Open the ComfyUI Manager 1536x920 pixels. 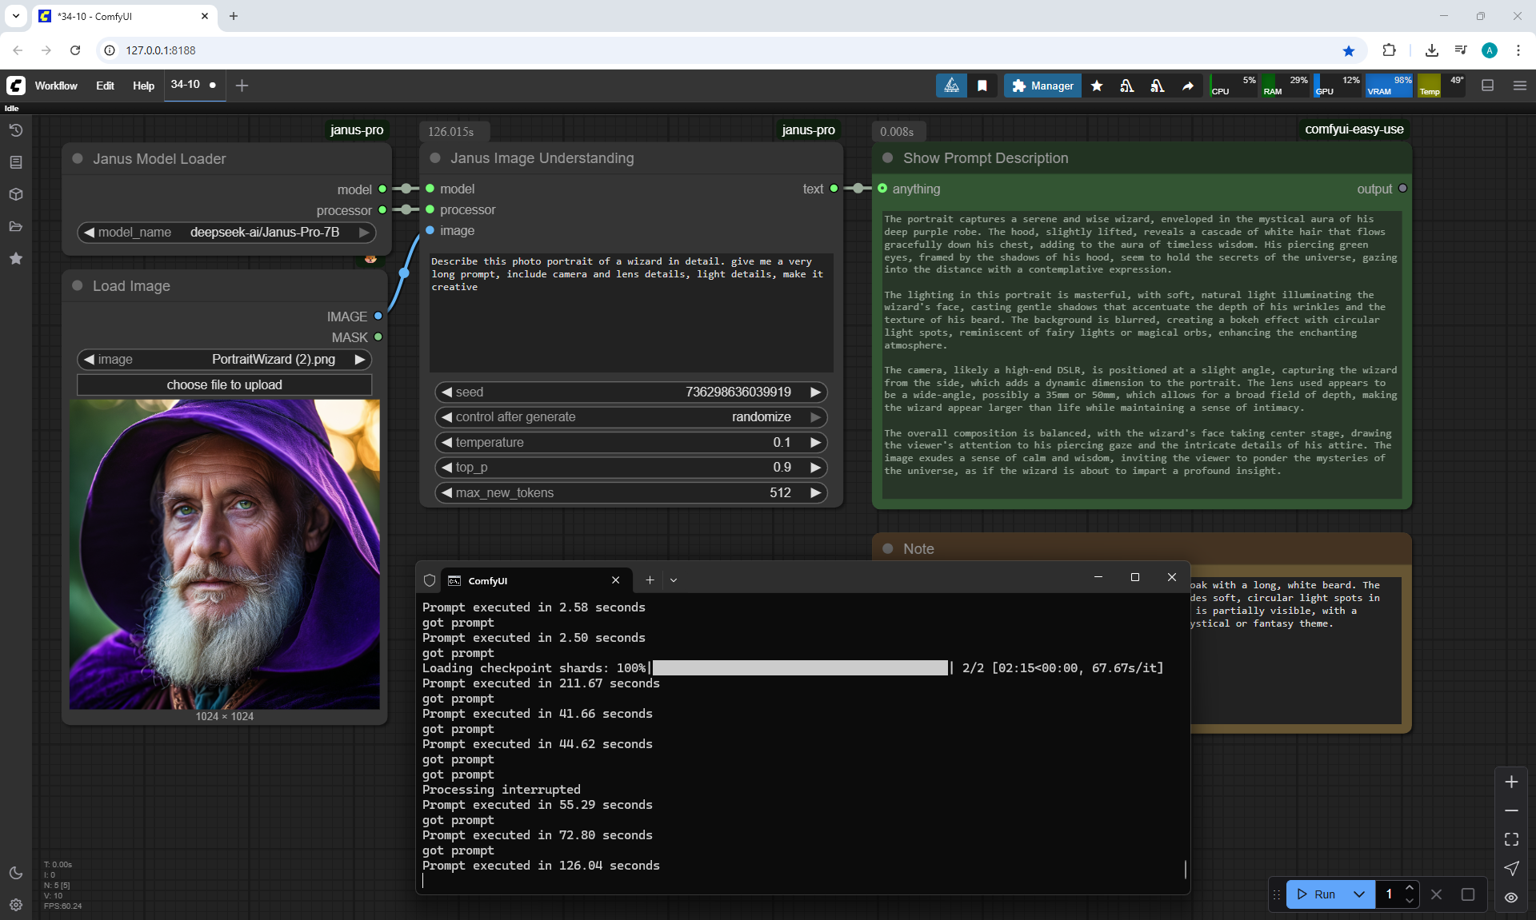pos(1042,86)
